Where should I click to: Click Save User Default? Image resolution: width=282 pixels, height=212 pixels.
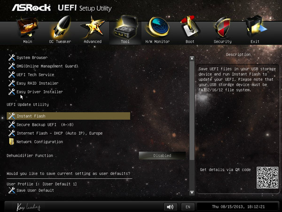pyautogui.click(x=35, y=190)
